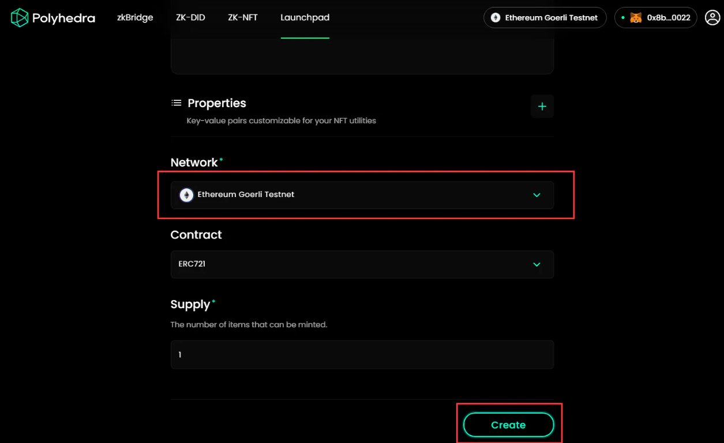Screen dimensions: 724x443
Task: Click the user profile avatar icon
Action: coord(712,18)
